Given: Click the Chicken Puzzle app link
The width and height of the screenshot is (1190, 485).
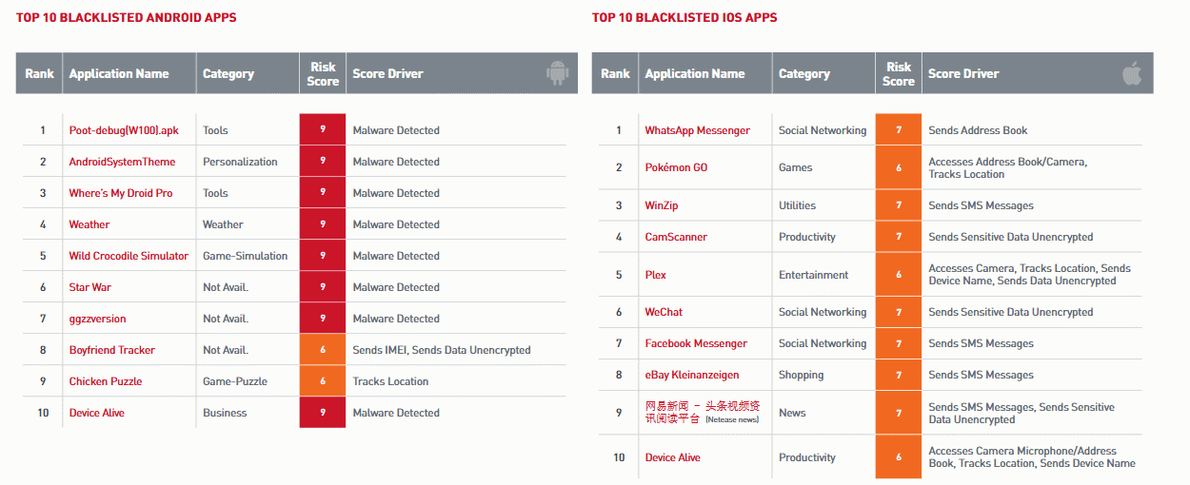Looking at the screenshot, I should pyautogui.click(x=106, y=381).
